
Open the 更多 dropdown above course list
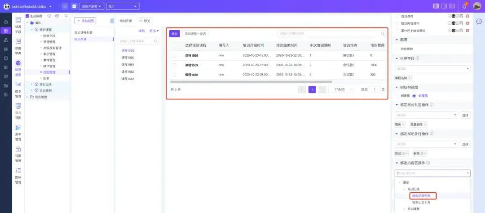pyautogui.click(x=154, y=31)
